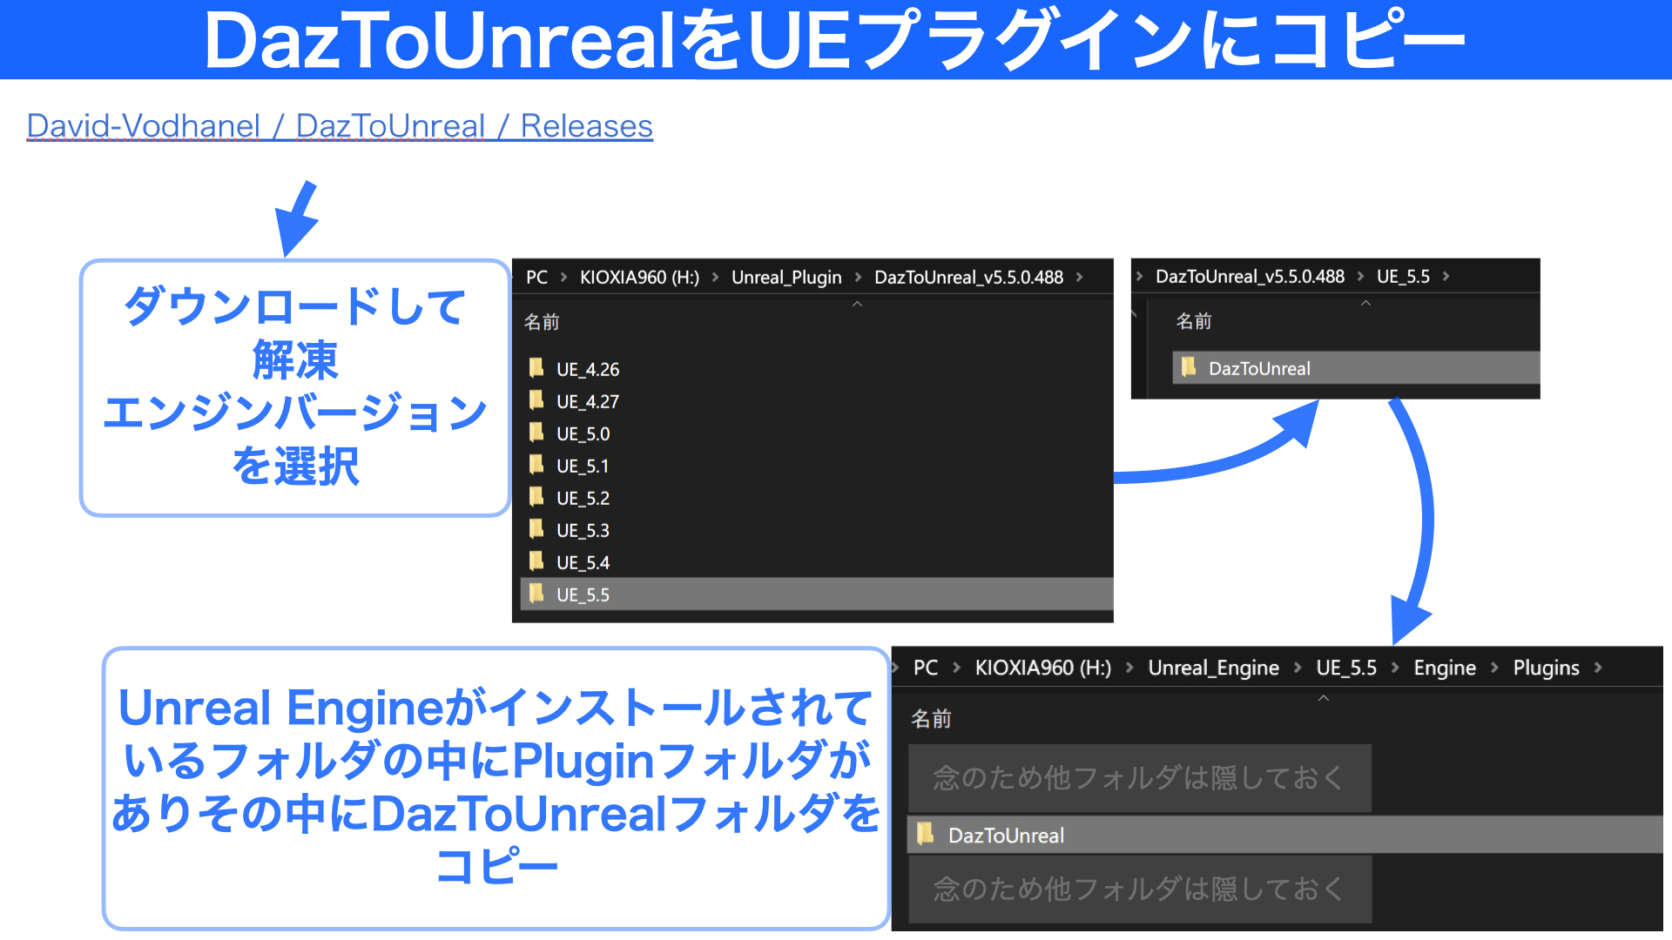The height and width of the screenshot is (940, 1672).
Task: Click UE_5.5 breadcrumb in Plugins window
Action: pos(1346,668)
